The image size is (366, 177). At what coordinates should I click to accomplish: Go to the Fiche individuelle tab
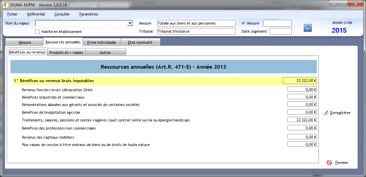pos(101,42)
